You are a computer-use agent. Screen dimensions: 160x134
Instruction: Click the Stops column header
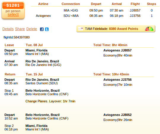pyautogui.click(x=151, y=4)
